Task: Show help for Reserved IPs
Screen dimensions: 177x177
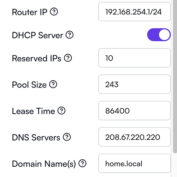Action: pyautogui.click(x=68, y=58)
